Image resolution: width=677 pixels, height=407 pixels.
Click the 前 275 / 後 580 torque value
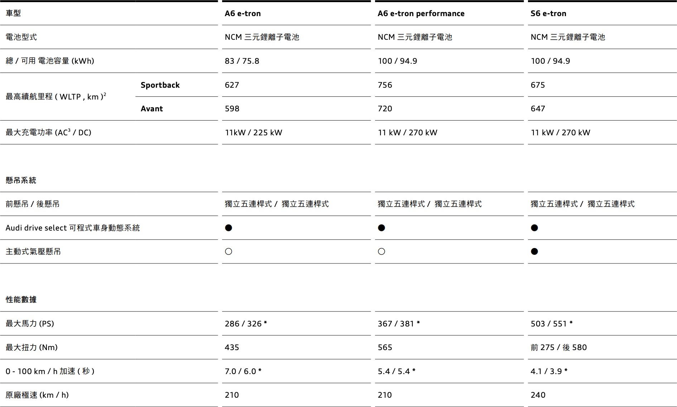tap(559, 348)
